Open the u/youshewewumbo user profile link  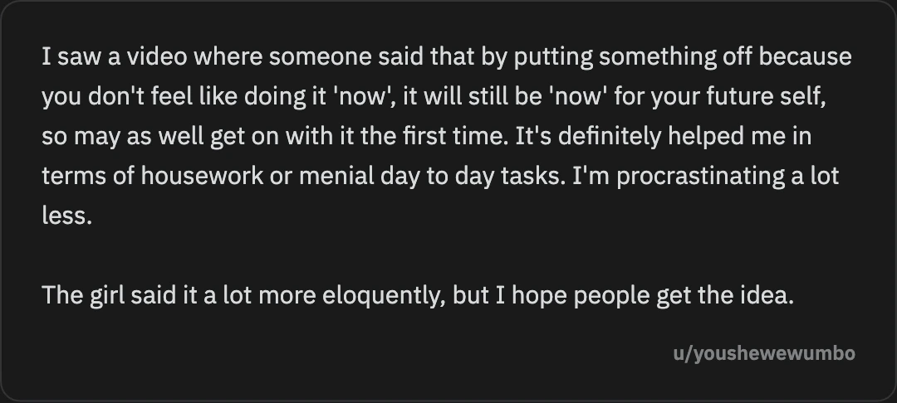764,354
